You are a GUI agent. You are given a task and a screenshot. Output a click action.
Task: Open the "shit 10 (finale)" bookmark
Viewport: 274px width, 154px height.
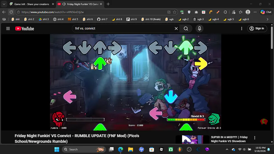pyautogui.click(x=151, y=19)
